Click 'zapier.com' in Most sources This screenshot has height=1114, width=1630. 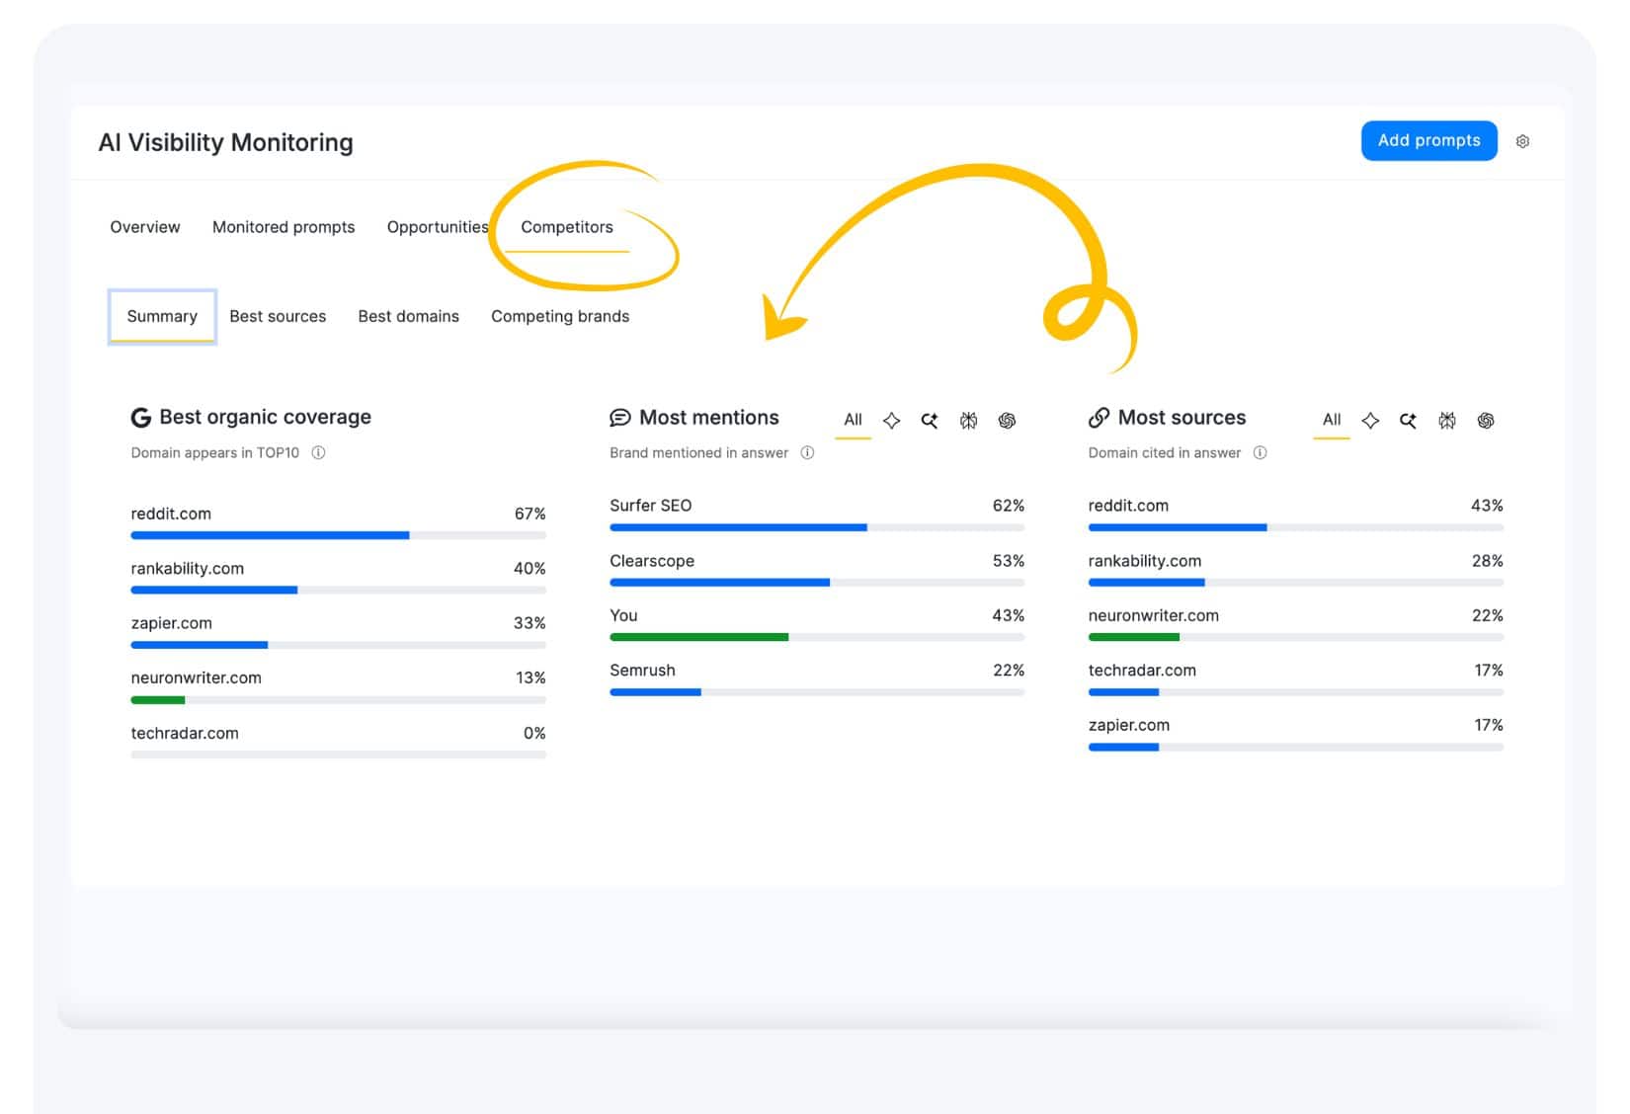point(1128,725)
